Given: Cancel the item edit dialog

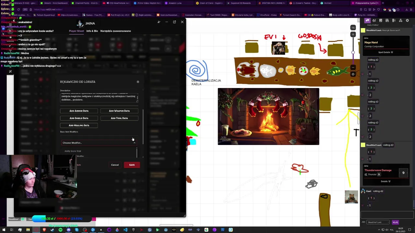Looking at the screenshot, I should pyautogui.click(x=115, y=165).
